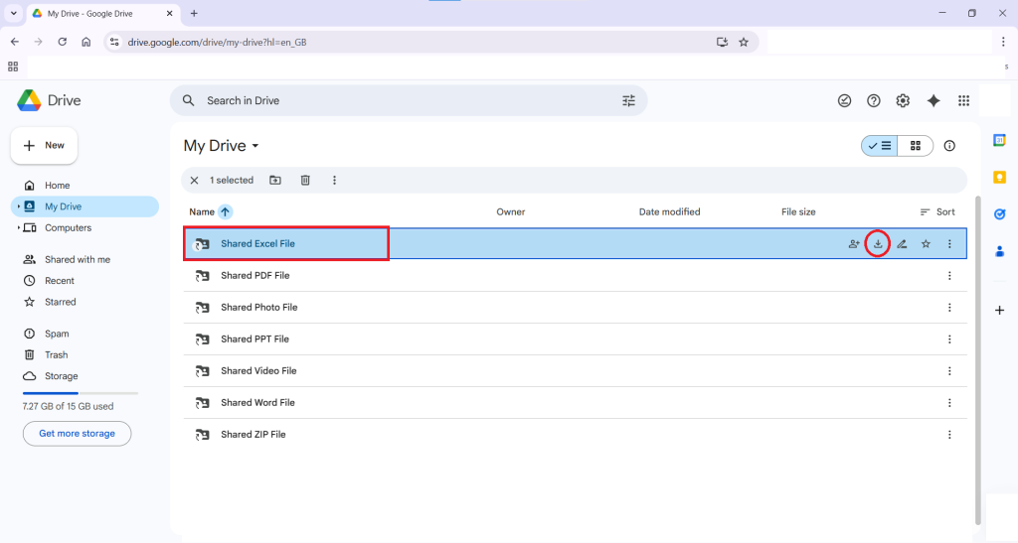Go to Shared with me
Viewport: 1018px width, 543px height.
(x=77, y=259)
